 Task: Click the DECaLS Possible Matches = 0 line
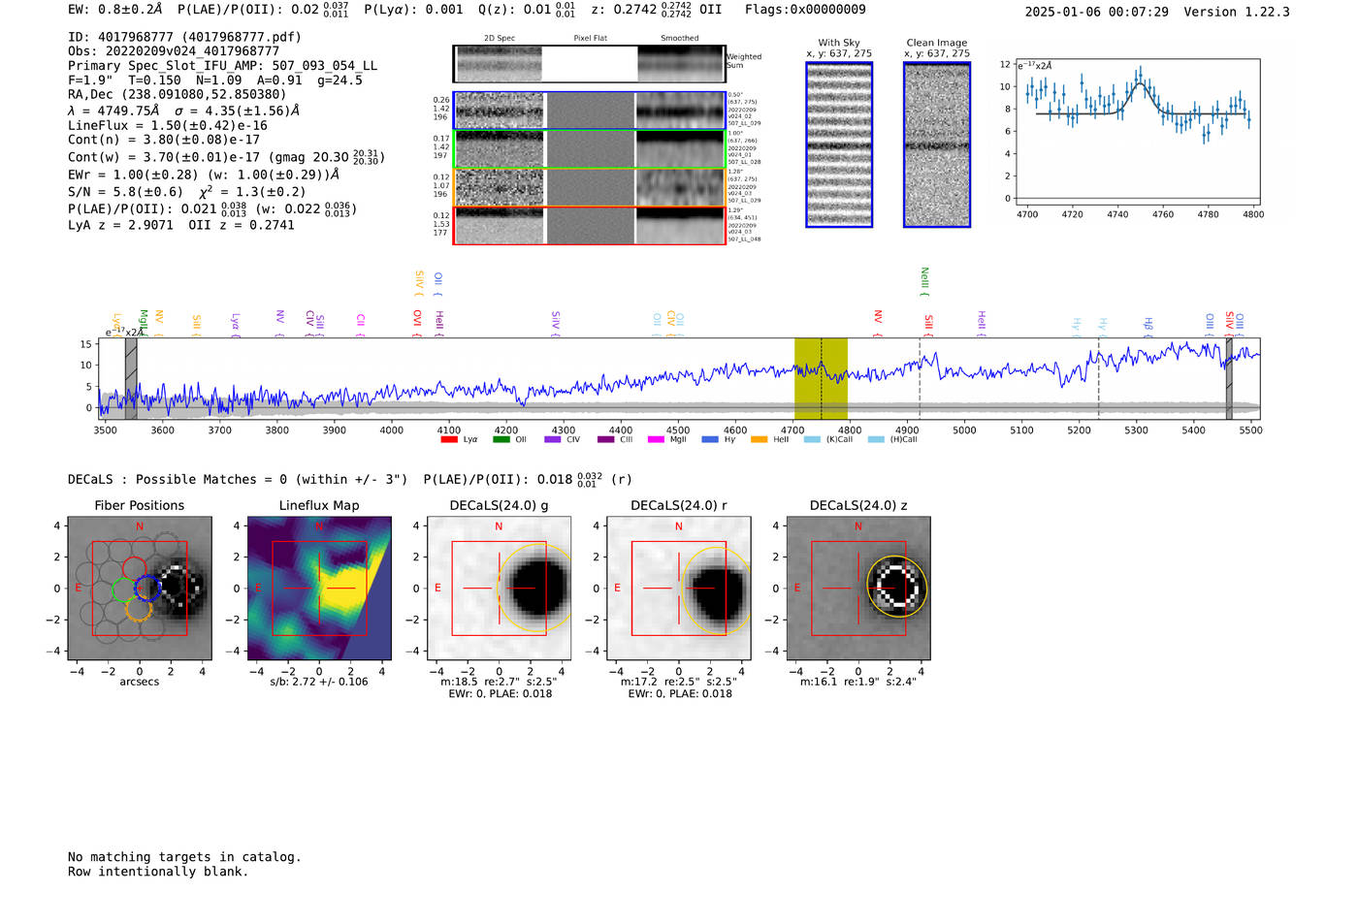click(x=349, y=479)
